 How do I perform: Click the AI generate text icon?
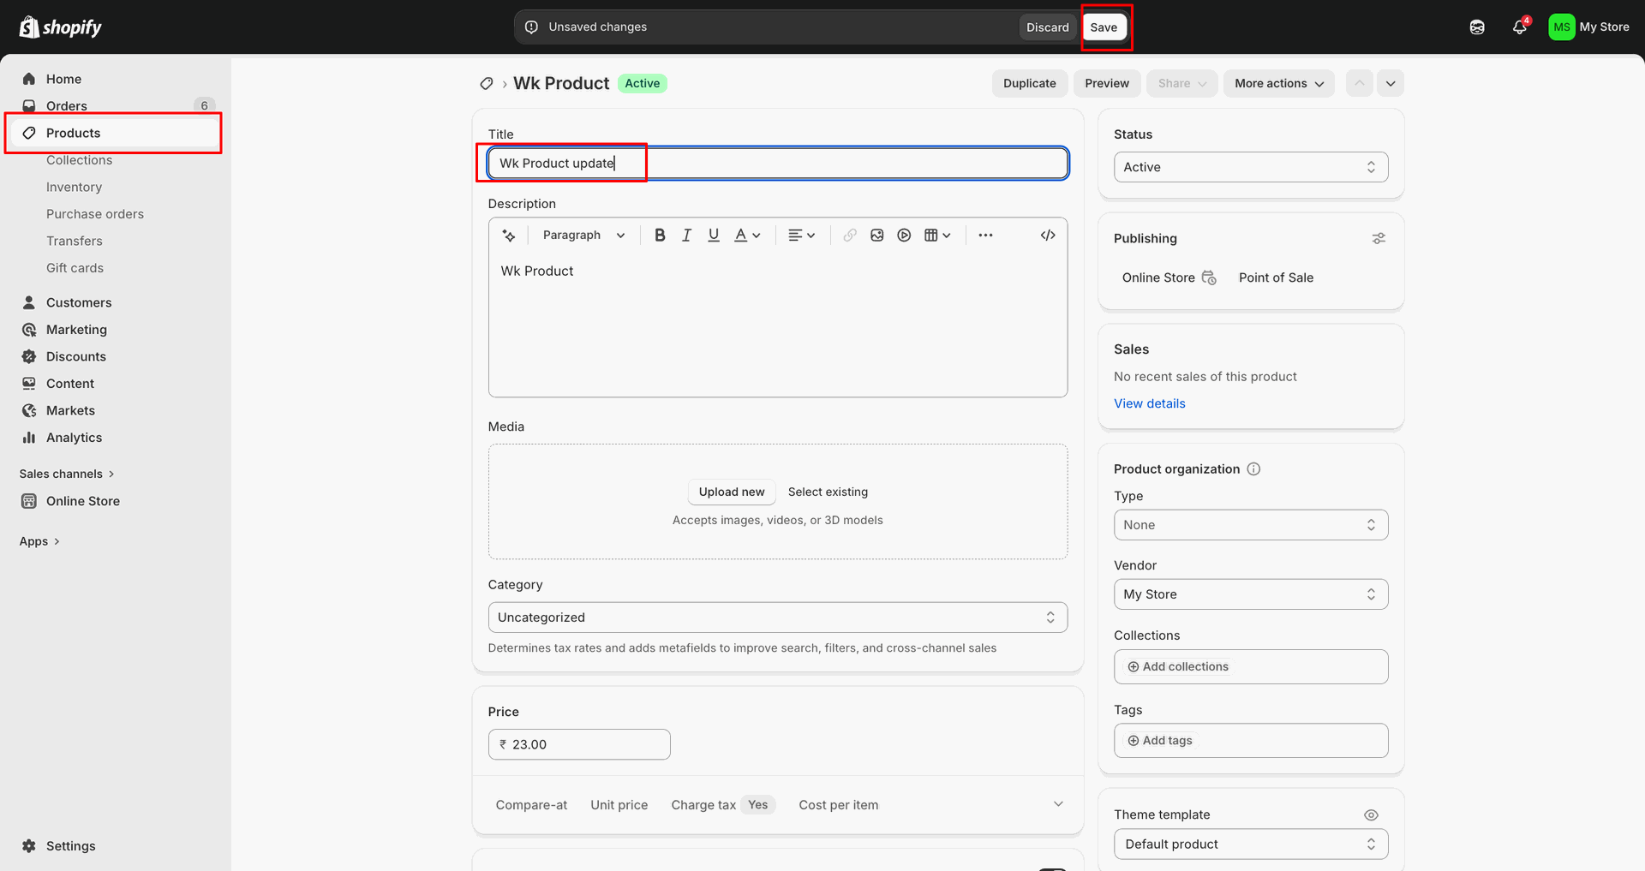coord(509,236)
